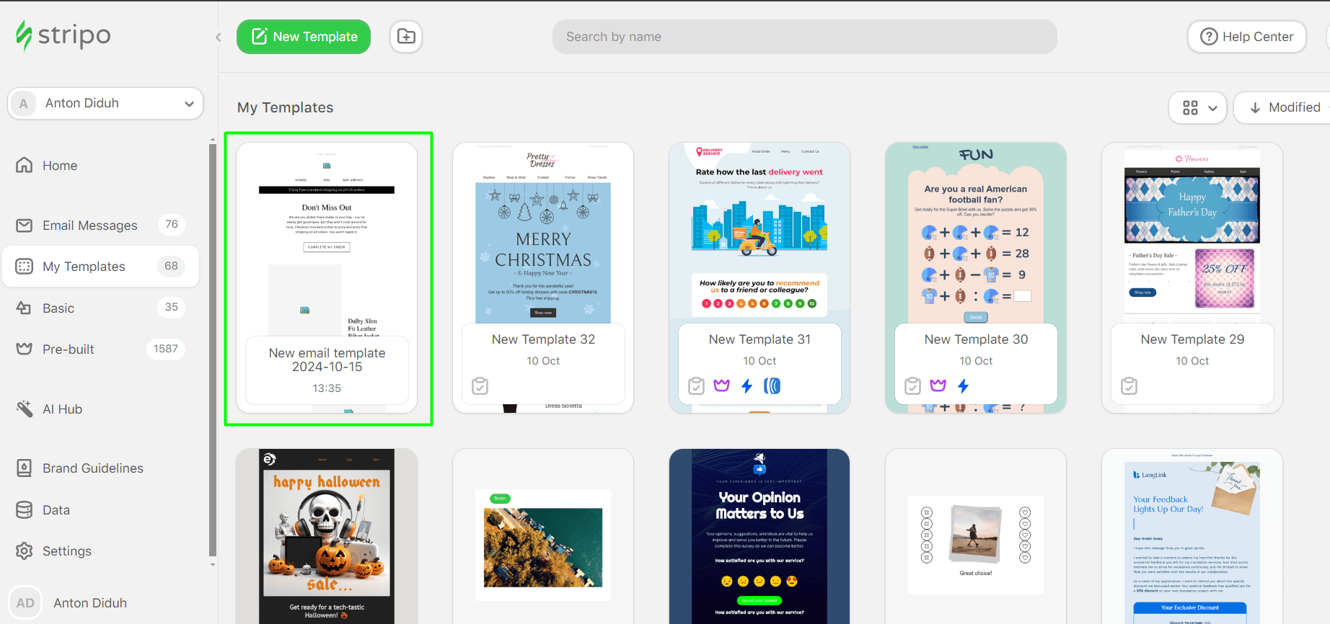Click the lightning bolt icon on New Template 30
1330x624 pixels.
[963, 386]
